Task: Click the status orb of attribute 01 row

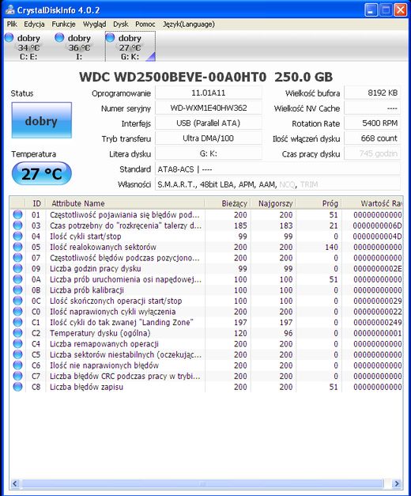Action: tap(17, 214)
